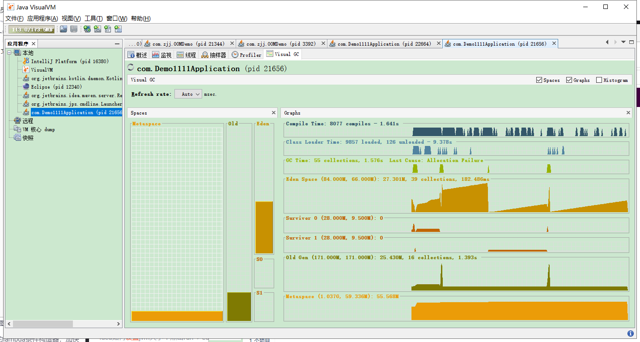Close the Spaces panel with its X
Viewport: 640px width, 342px height.
[274, 113]
